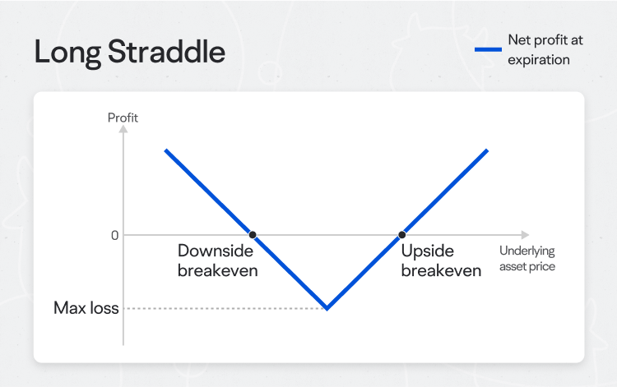This screenshot has width=617, height=387.
Task: Click the "0" label on the vertical axis
Action: pyautogui.click(x=115, y=235)
